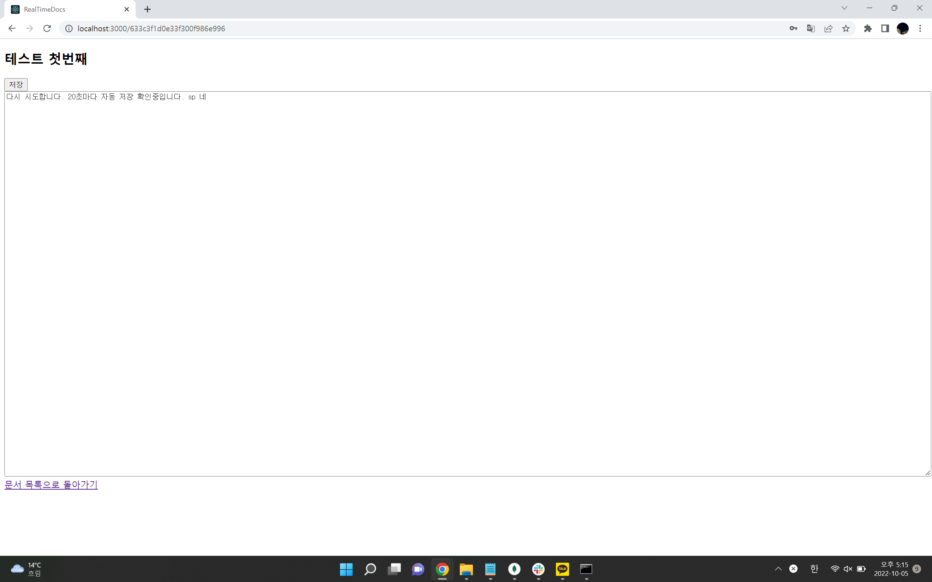Share this page via the share icon
Image resolution: width=932 pixels, height=582 pixels.
coord(828,28)
